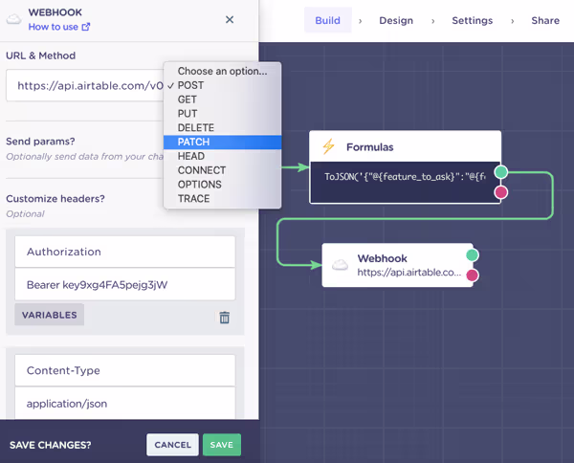Select HEAD method option
Viewport: 574px width, 463px height.
click(223, 156)
